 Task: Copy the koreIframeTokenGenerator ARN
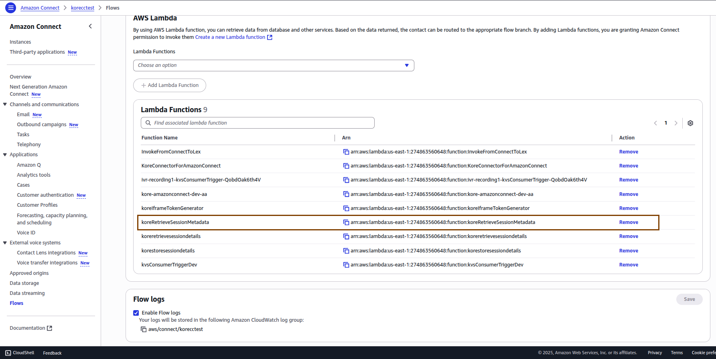tap(346, 208)
